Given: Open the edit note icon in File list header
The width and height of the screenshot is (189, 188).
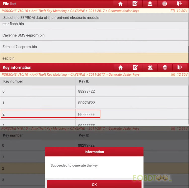Looking at the screenshot, I should (x=135, y=4).
